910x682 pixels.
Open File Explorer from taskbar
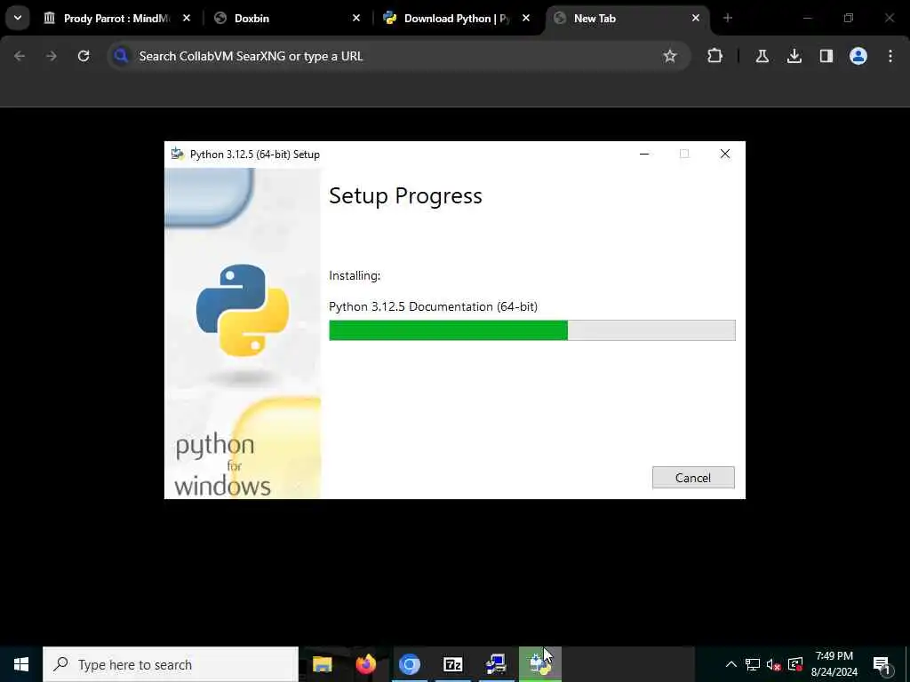click(322, 664)
